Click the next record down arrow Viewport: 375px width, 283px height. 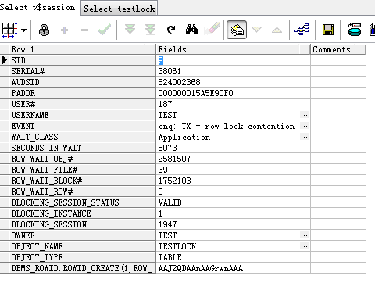pos(257,30)
